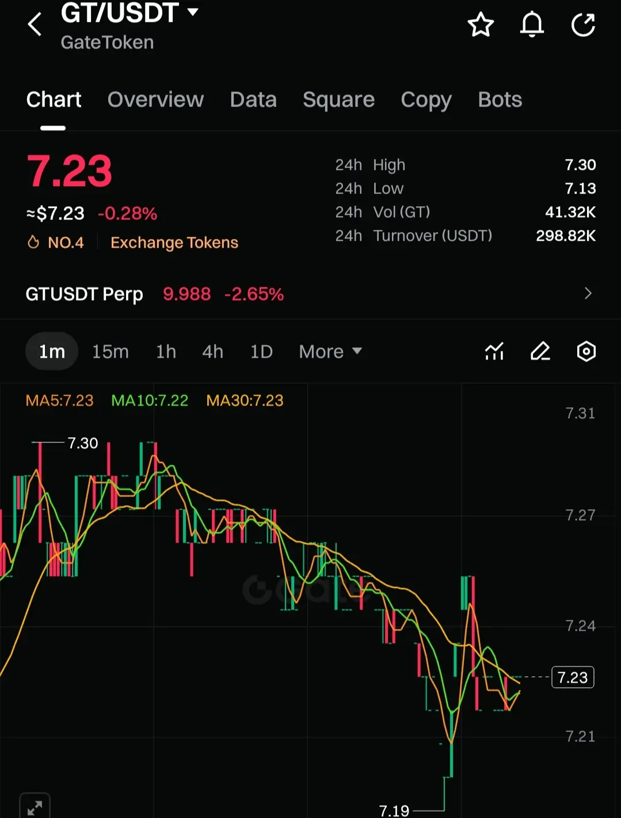Tap the 7.24 price axis label
This screenshot has height=818, width=621.
pyautogui.click(x=580, y=626)
